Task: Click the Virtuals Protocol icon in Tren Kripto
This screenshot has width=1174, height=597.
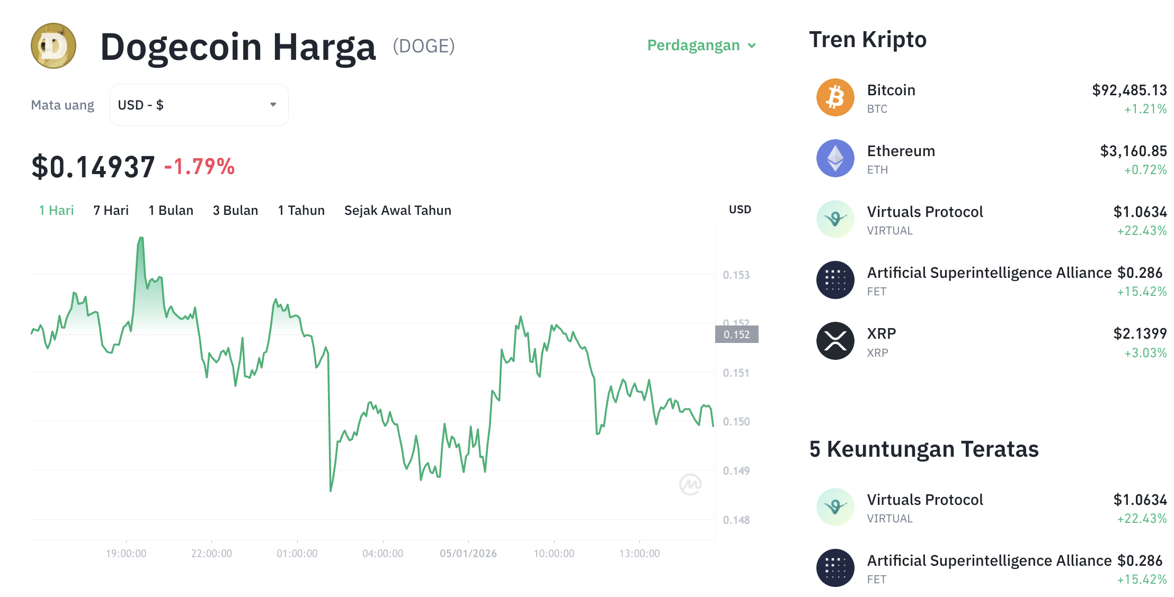Action: (x=835, y=219)
